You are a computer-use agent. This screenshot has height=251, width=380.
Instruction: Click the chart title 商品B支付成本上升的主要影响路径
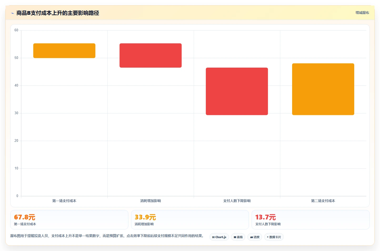(58, 13)
